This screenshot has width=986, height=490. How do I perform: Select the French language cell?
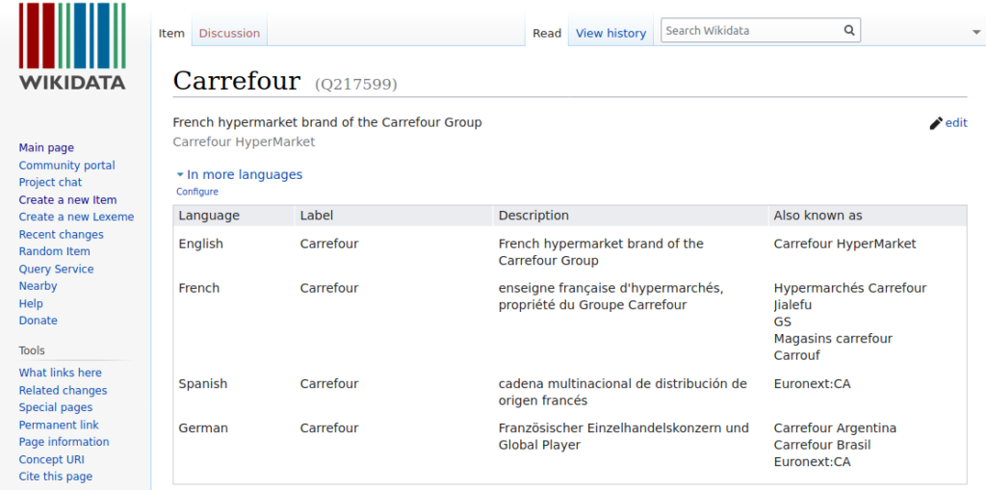coord(198,289)
